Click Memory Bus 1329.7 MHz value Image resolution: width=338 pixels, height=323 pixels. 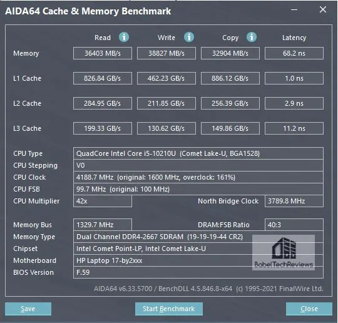tap(103, 225)
